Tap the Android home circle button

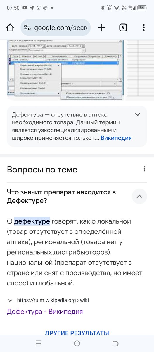[77, 343]
